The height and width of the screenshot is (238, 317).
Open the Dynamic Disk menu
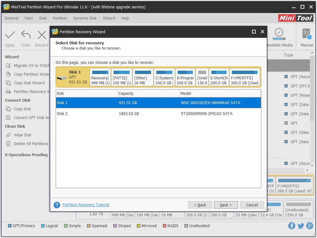click(85, 18)
